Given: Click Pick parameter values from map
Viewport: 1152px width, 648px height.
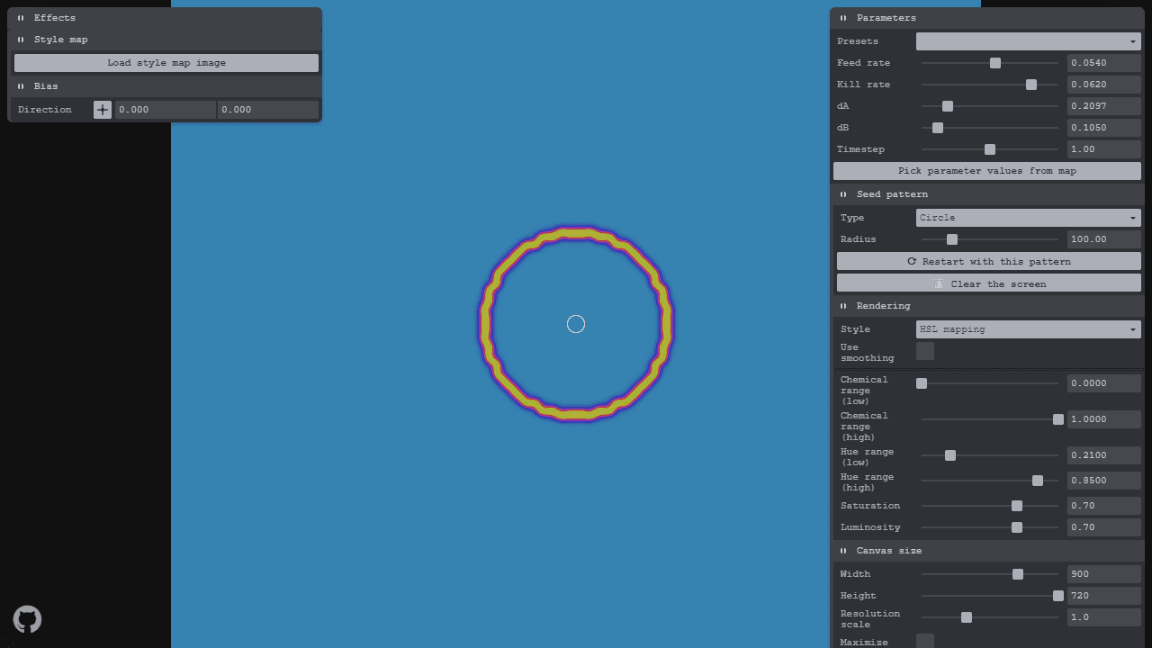Looking at the screenshot, I should [987, 171].
